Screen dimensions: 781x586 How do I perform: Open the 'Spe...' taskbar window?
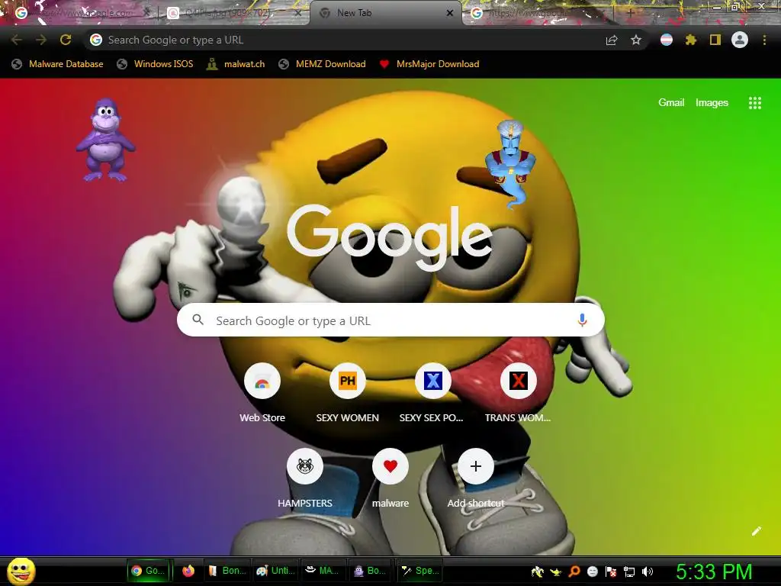pyautogui.click(x=420, y=571)
